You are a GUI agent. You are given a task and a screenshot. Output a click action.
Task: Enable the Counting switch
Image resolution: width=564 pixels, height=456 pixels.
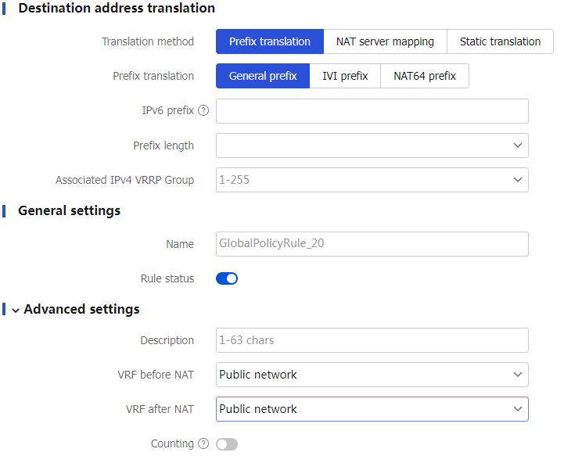227,444
